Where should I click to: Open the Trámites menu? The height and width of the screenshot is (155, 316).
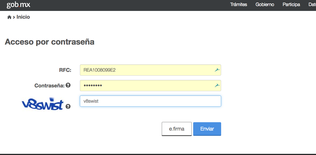coord(239,4)
